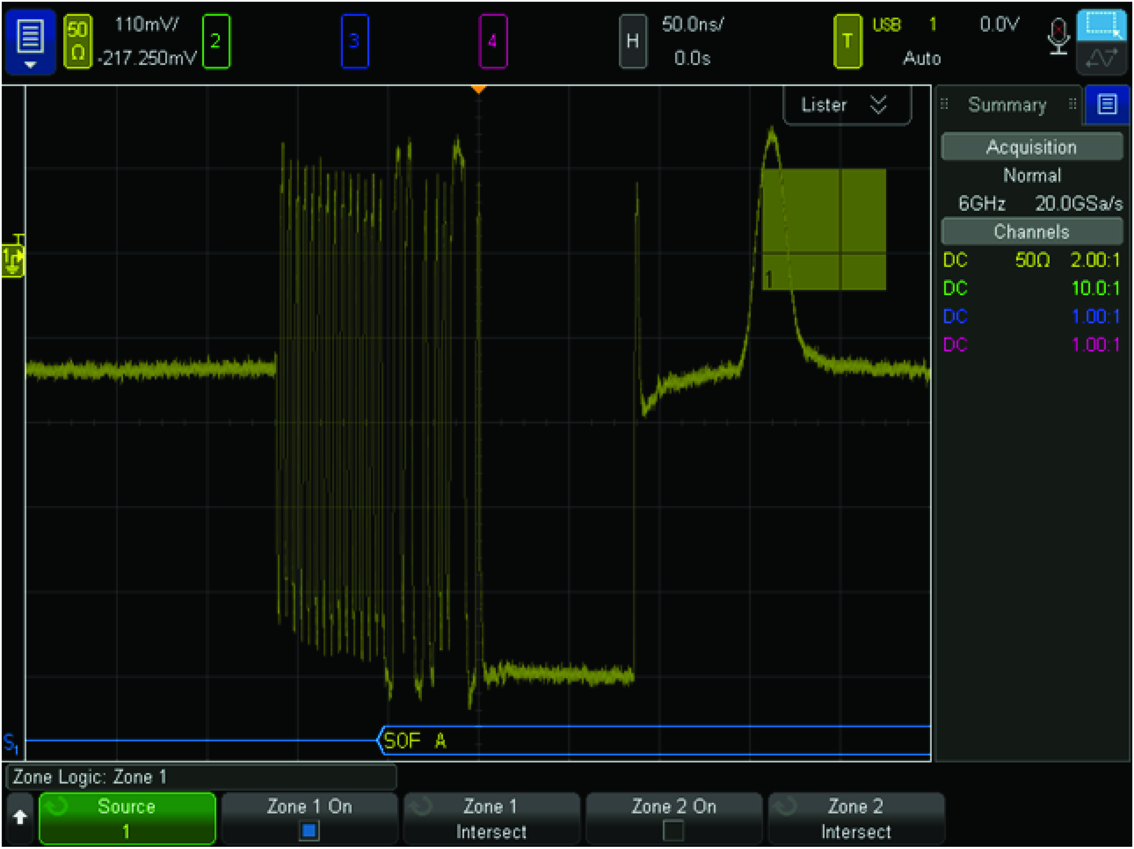Image resolution: width=1134 pixels, height=849 pixels.
Task: Enable the Zone 2 On checkbox
Action: 673,830
